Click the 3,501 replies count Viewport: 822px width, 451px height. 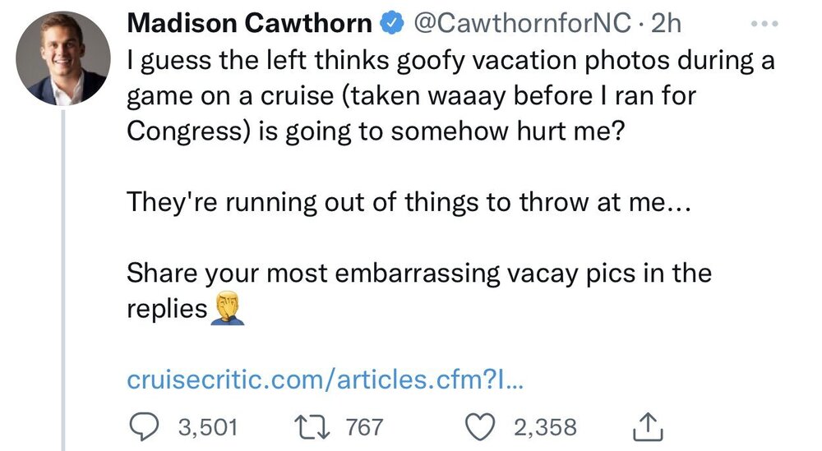click(207, 427)
